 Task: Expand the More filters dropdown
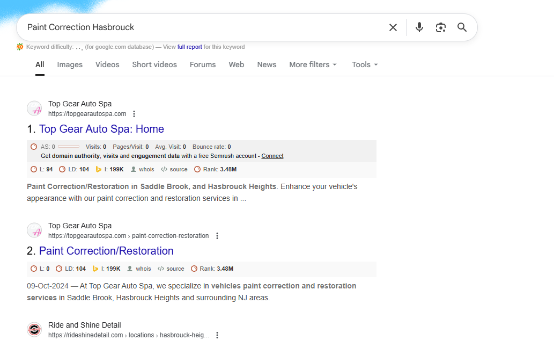(313, 64)
